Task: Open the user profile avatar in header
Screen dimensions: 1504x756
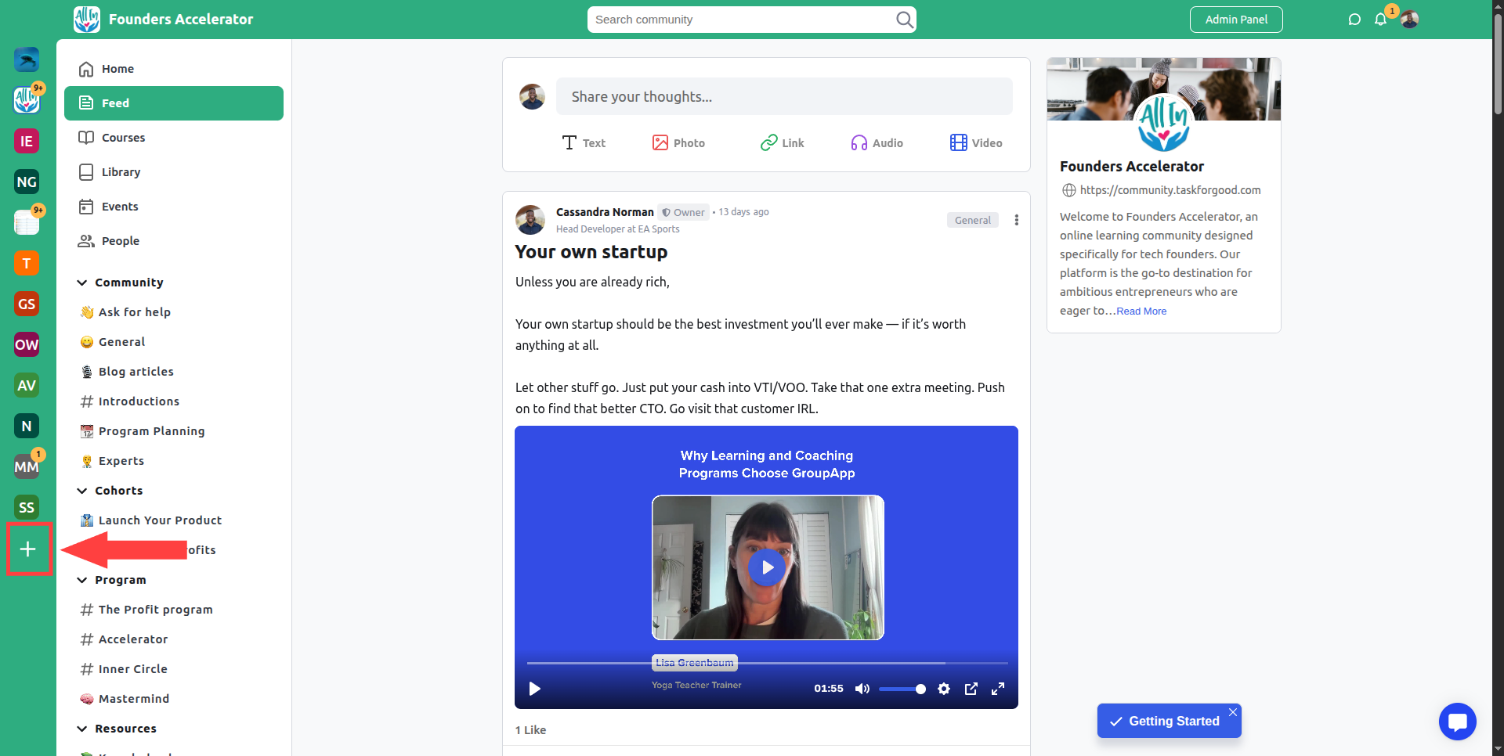Action: click(1410, 20)
